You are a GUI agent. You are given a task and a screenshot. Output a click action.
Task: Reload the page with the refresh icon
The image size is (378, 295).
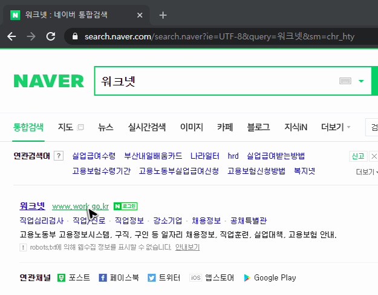[x=51, y=36]
